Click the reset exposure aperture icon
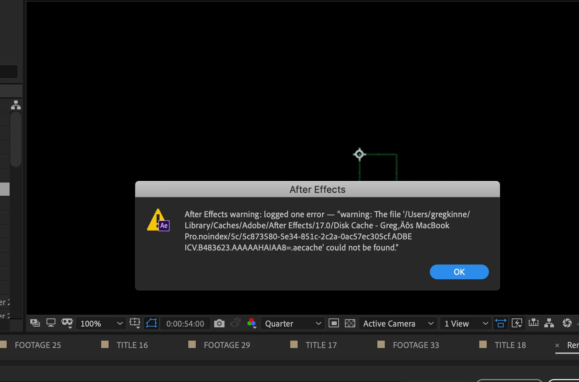The height and width of the screenshot is (382, 579). (x=567, y=323)
